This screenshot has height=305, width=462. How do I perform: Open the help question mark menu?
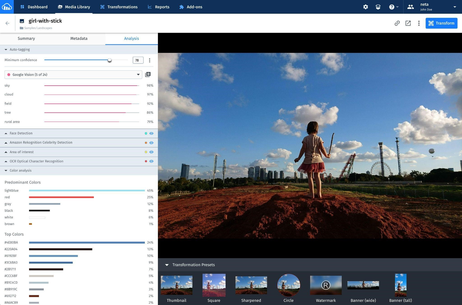tap(394, 7)
